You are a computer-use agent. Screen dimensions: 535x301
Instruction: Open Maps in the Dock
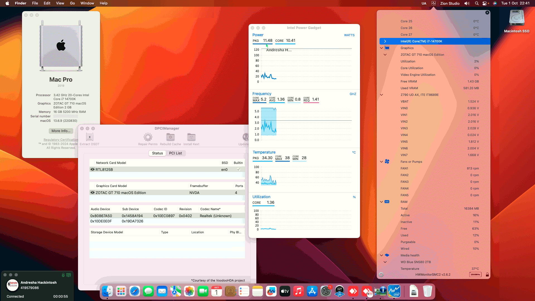pos(176,292)
